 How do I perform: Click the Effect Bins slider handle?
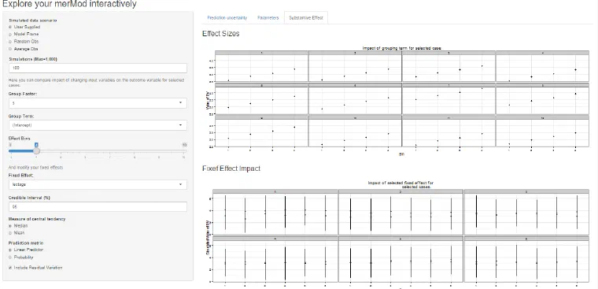click(36, 150)
